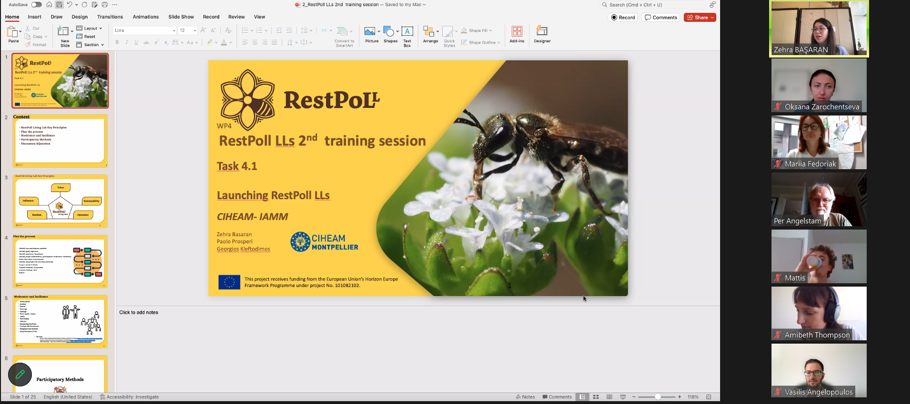Select the Plan the process slide thumbnail
The height and width of the screenshot is (404, 910).
60,261
